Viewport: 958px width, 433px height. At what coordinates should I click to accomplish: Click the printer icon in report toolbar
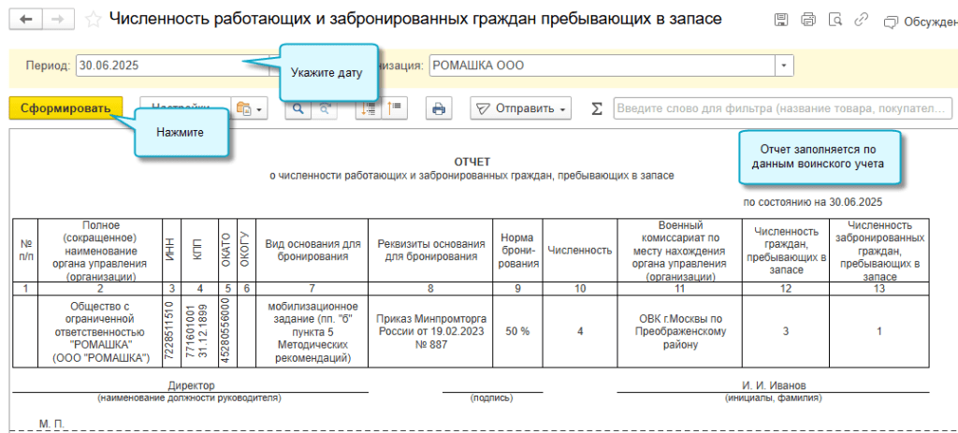tap(437, 108)
